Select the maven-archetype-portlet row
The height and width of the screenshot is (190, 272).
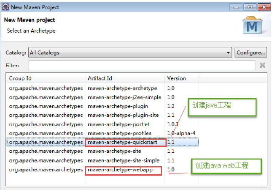tap(102, 124)
